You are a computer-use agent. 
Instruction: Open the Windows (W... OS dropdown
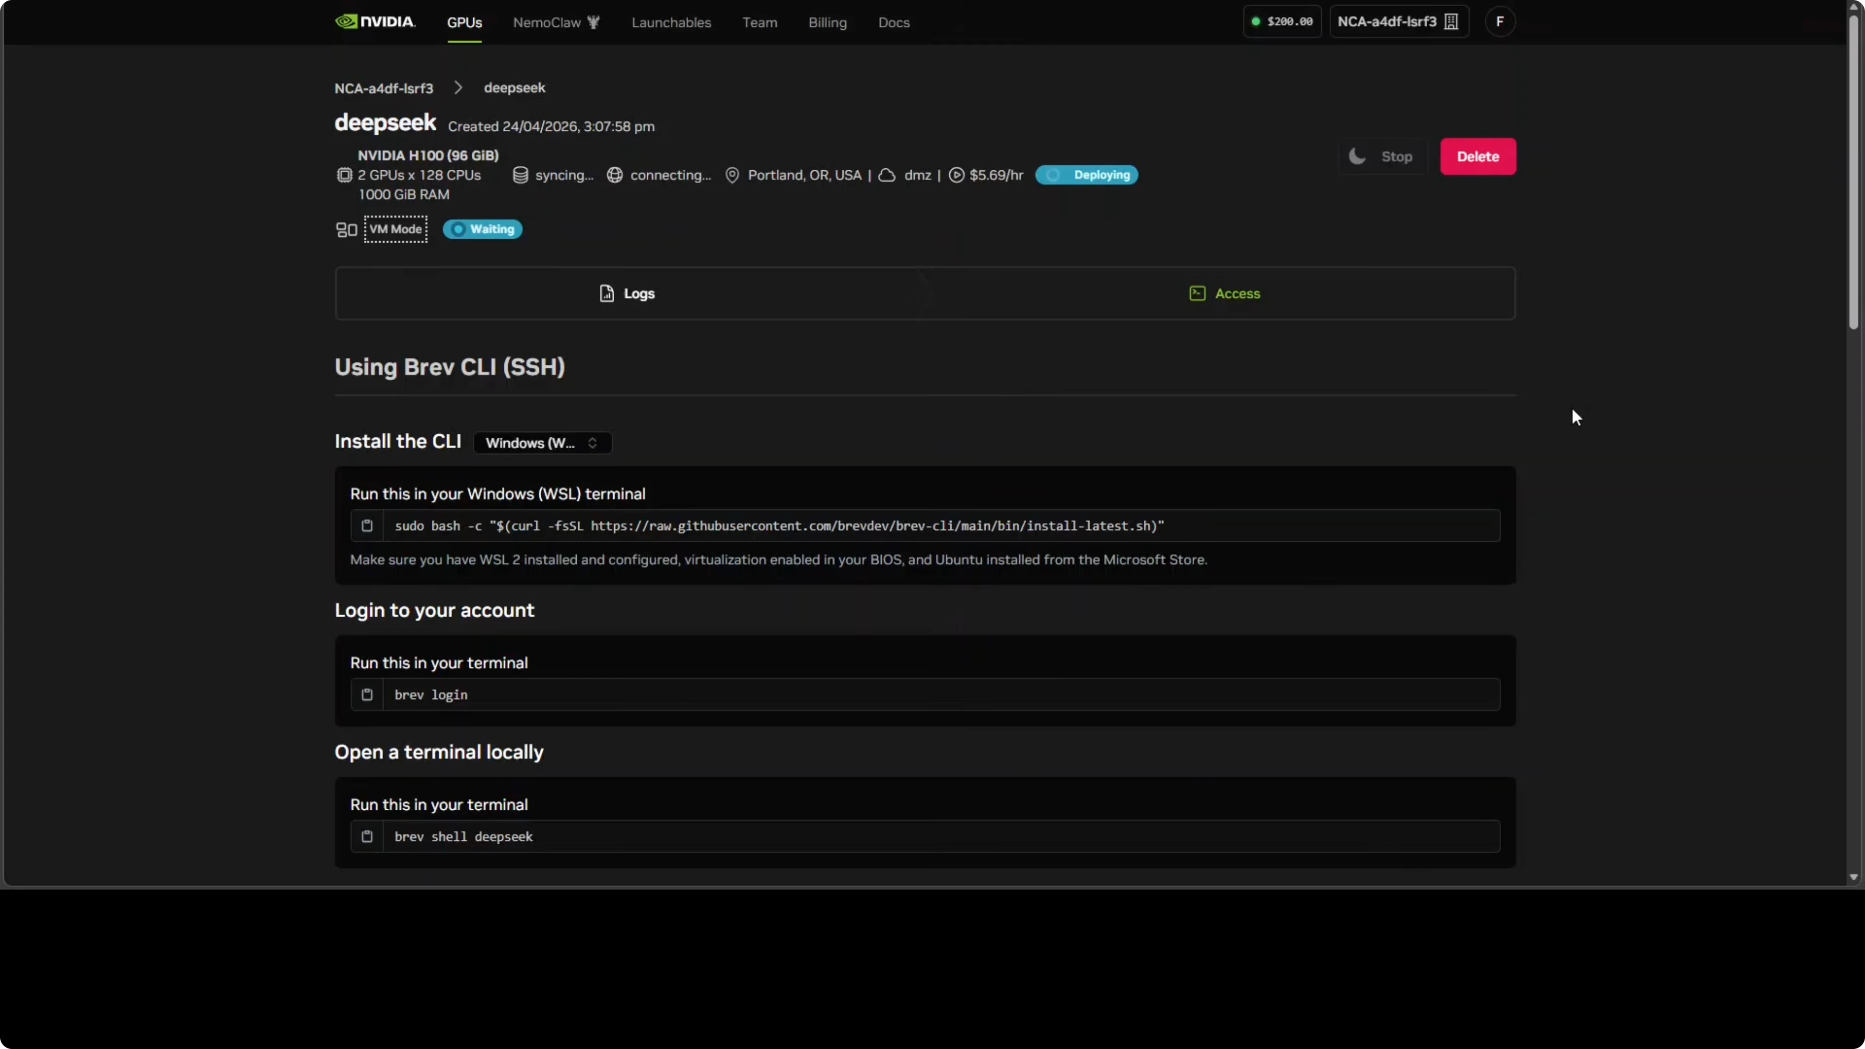click(x=542, y=443)
